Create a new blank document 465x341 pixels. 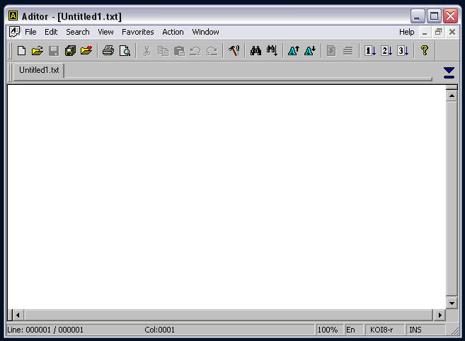click(x=21, y=51)
